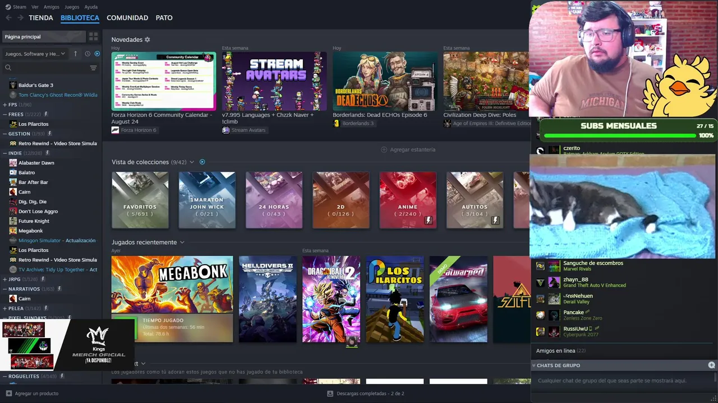The width and height of the screenshot is (718, 403).
Task: Open Vista de colecciones dropdown arrow
Action: pos(192,162)
